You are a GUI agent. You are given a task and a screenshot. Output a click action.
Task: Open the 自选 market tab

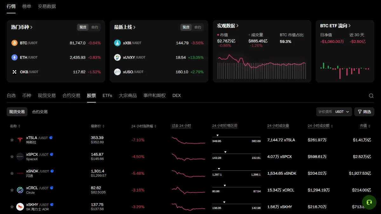point(11,95)
